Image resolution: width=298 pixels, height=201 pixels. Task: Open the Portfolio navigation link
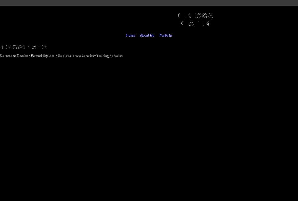tap(166, 35)
